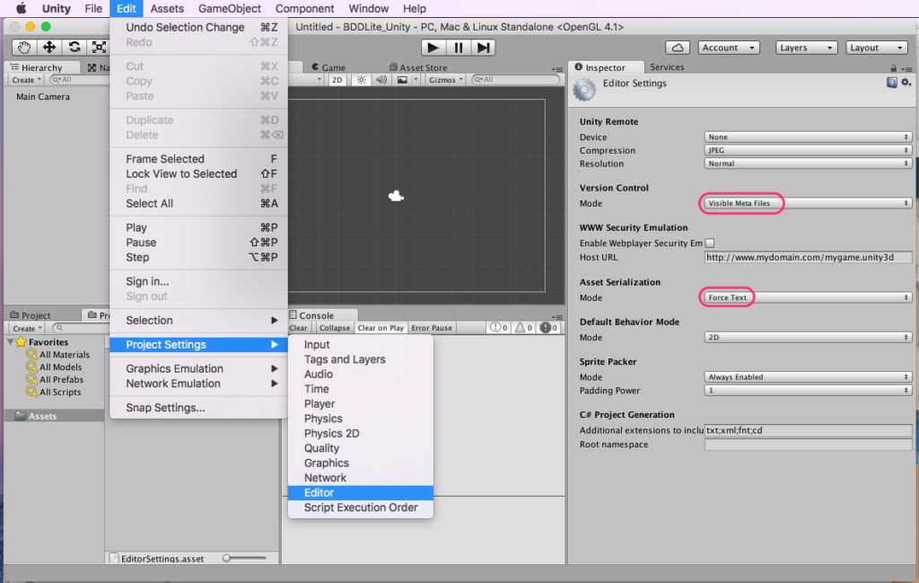The width and height of the screenshot is (919, 583).
Task: Collapse the Favorites tree
Action: (x=11, y=342)
